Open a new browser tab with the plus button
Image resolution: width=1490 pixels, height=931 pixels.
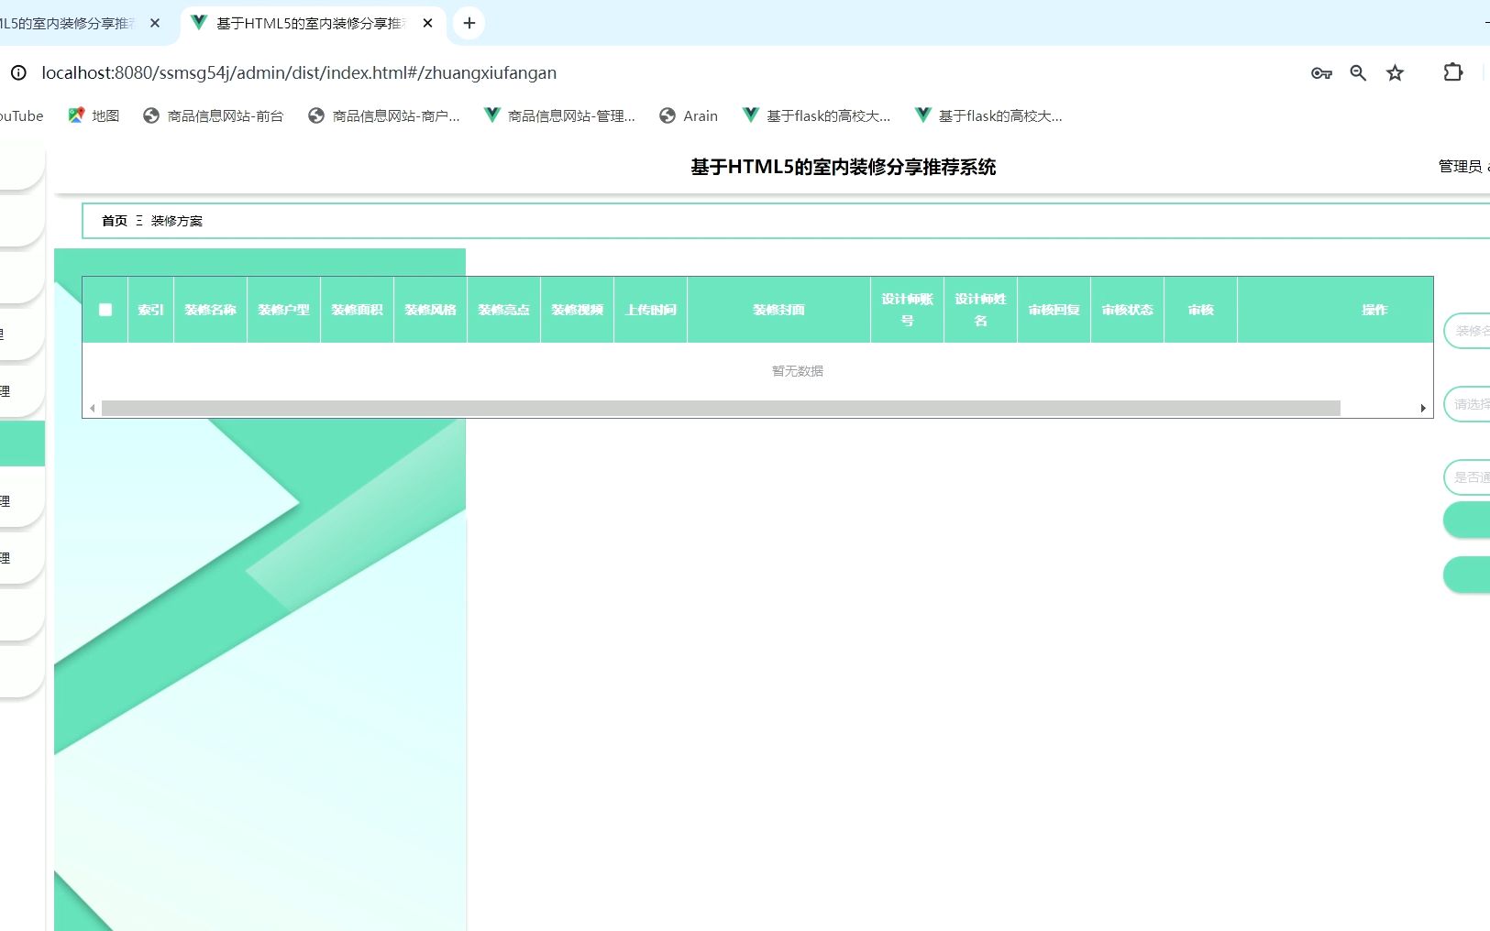pos(469,23)
